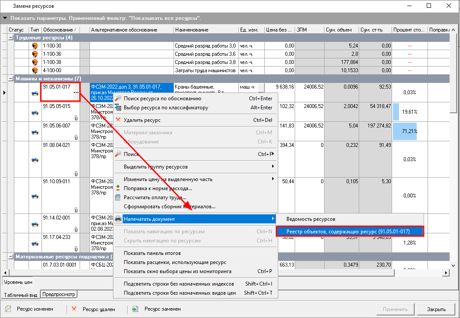Image resolution: width=460 pixels, height=318 pixels.
Task: Click the Наименование column header
Action: (206, 29)
